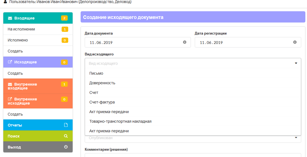
Task: Click the magnifier icon in Поиск row
Action: pyautogui.click(x=66, y=136)
